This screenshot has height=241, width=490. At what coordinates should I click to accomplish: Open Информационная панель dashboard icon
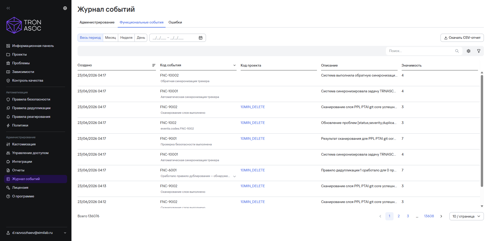(8, 46)
